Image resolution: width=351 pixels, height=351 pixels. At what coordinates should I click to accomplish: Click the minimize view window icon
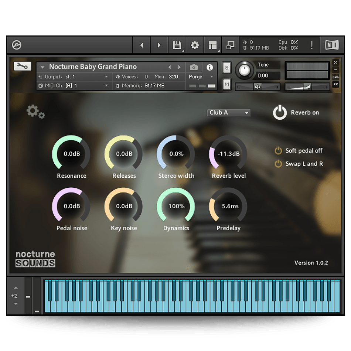click(230, 45)
